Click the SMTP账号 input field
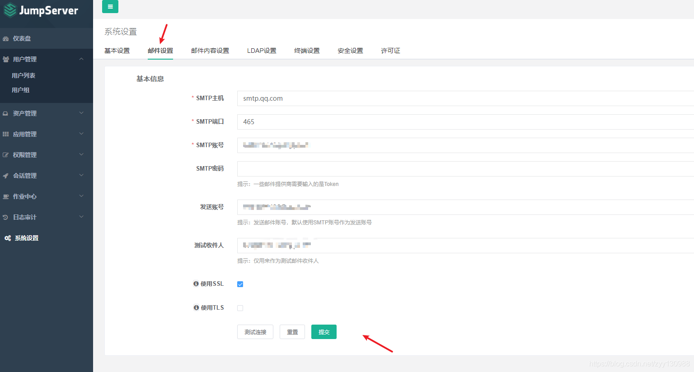Image resolution: width=694 pixels, height=372 pixels. (x=465, y=145)
